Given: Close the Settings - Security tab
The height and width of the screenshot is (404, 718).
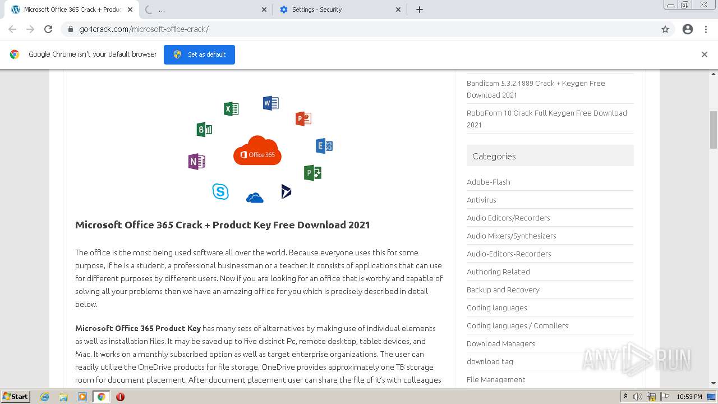Looking at the screenshot, I should coord(398,10).
